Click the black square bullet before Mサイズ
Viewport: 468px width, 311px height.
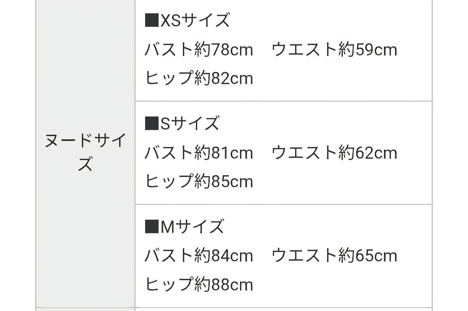(152, 227)
